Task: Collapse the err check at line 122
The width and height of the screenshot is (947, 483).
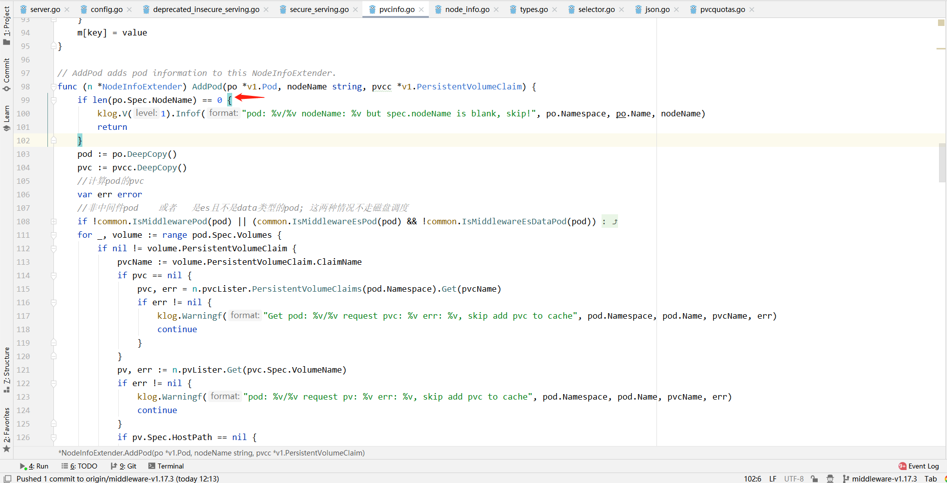Action: [53, 383]
